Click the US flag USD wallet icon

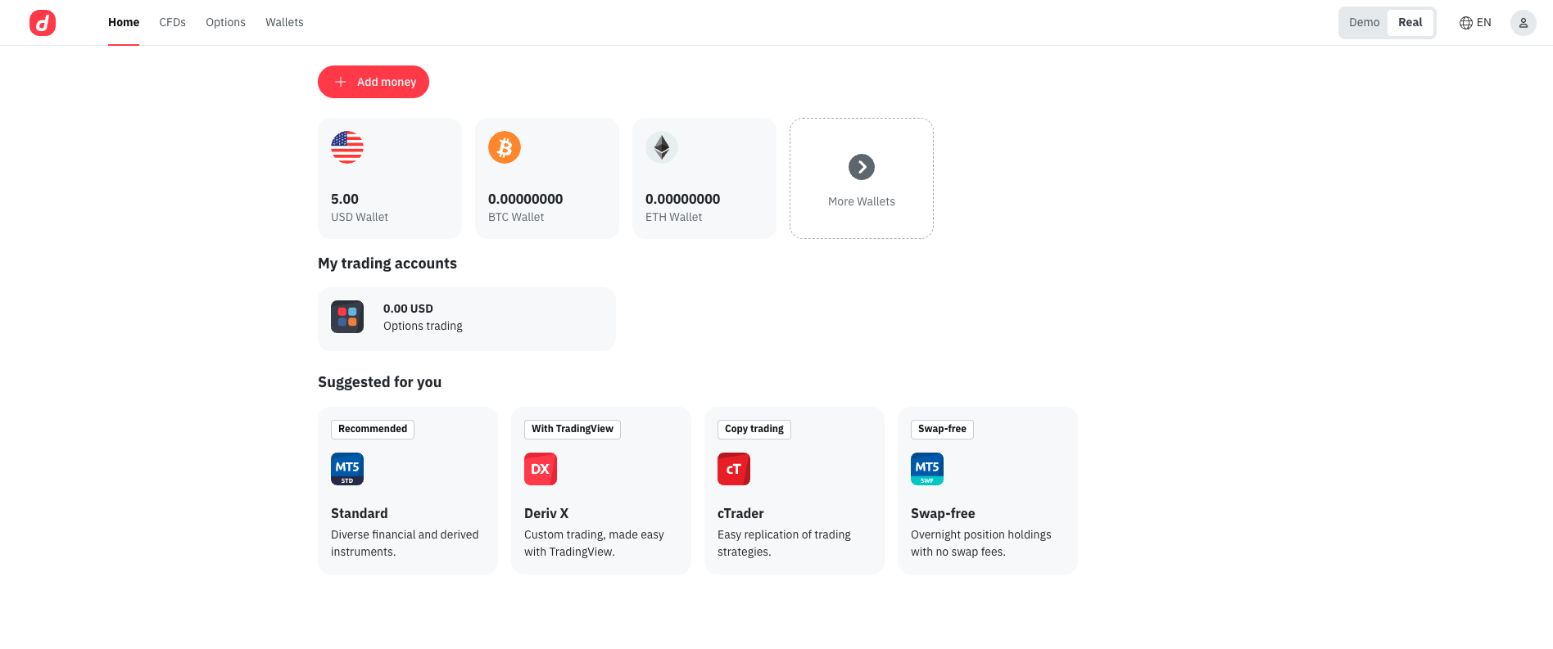(347, 147)
